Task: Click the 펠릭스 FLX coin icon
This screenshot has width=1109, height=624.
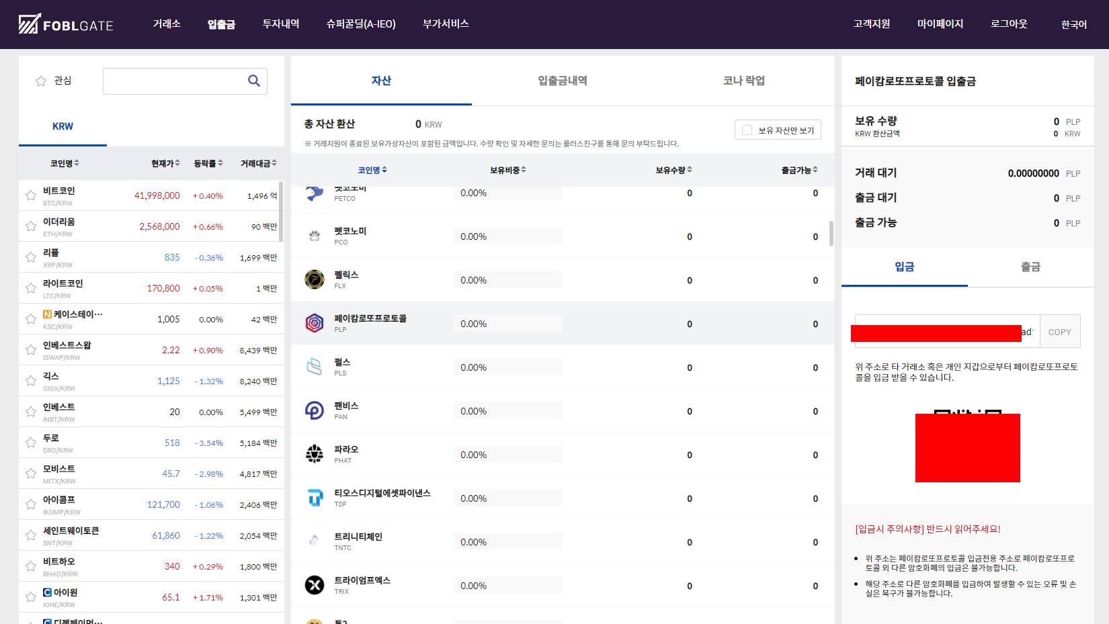Action: [x=315, y=279]
